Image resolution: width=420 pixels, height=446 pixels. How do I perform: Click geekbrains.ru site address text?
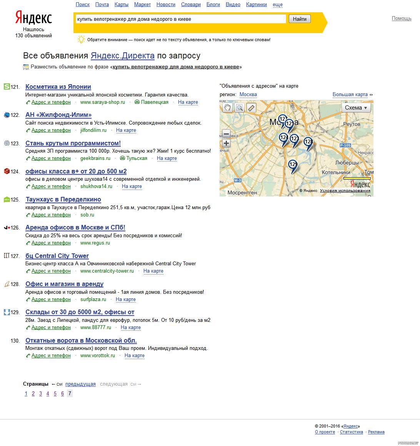(x=95, y=158)
